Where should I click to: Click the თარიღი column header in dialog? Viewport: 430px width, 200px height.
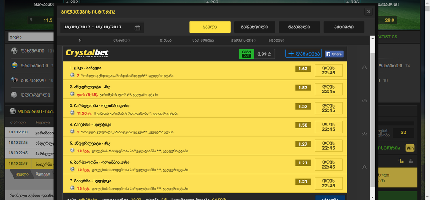pyautogui.click(x=121, y=41)
